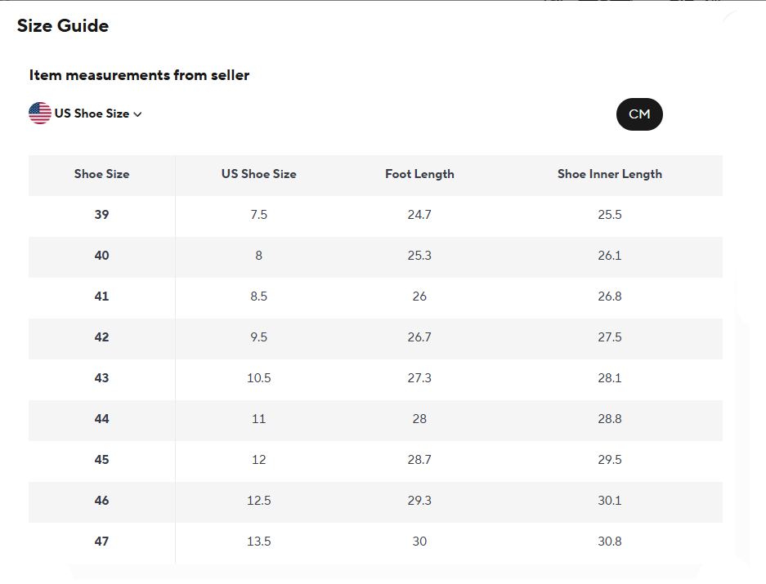Select size 41 in the table
The width and height of the screenshot is (766, 584).
pos(101,296)
